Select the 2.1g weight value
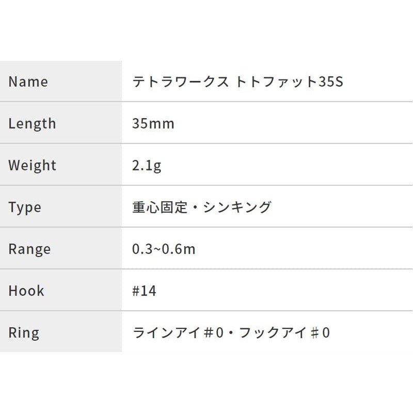 (x=147, y=165)
